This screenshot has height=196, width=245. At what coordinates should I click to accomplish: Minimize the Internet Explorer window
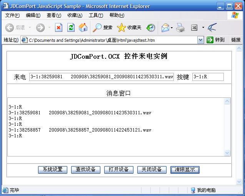click(x=220, y=6)
